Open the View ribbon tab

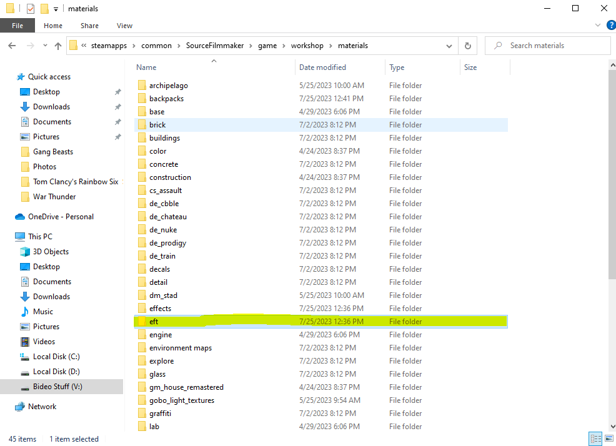pyautogui.click(x=124, y=26)
